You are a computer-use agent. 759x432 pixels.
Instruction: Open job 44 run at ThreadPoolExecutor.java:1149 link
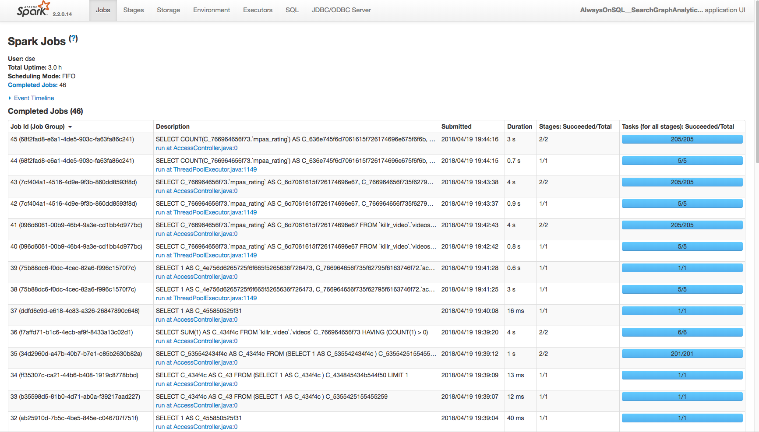click(206, 169)
